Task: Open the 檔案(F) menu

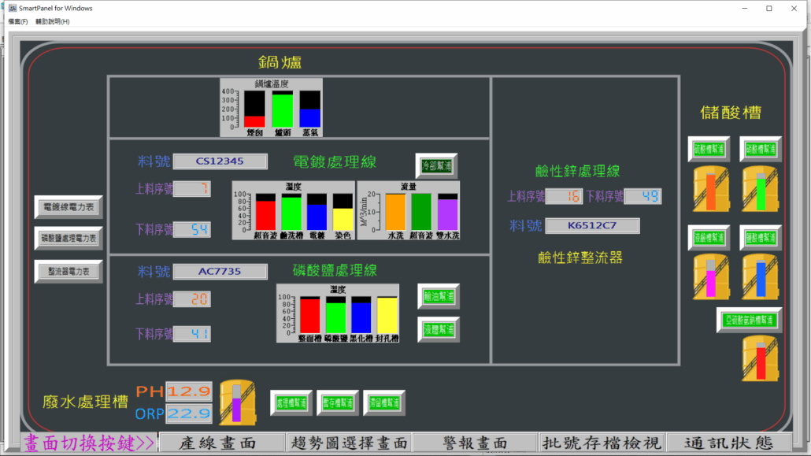Action: [x=17, y=21]
